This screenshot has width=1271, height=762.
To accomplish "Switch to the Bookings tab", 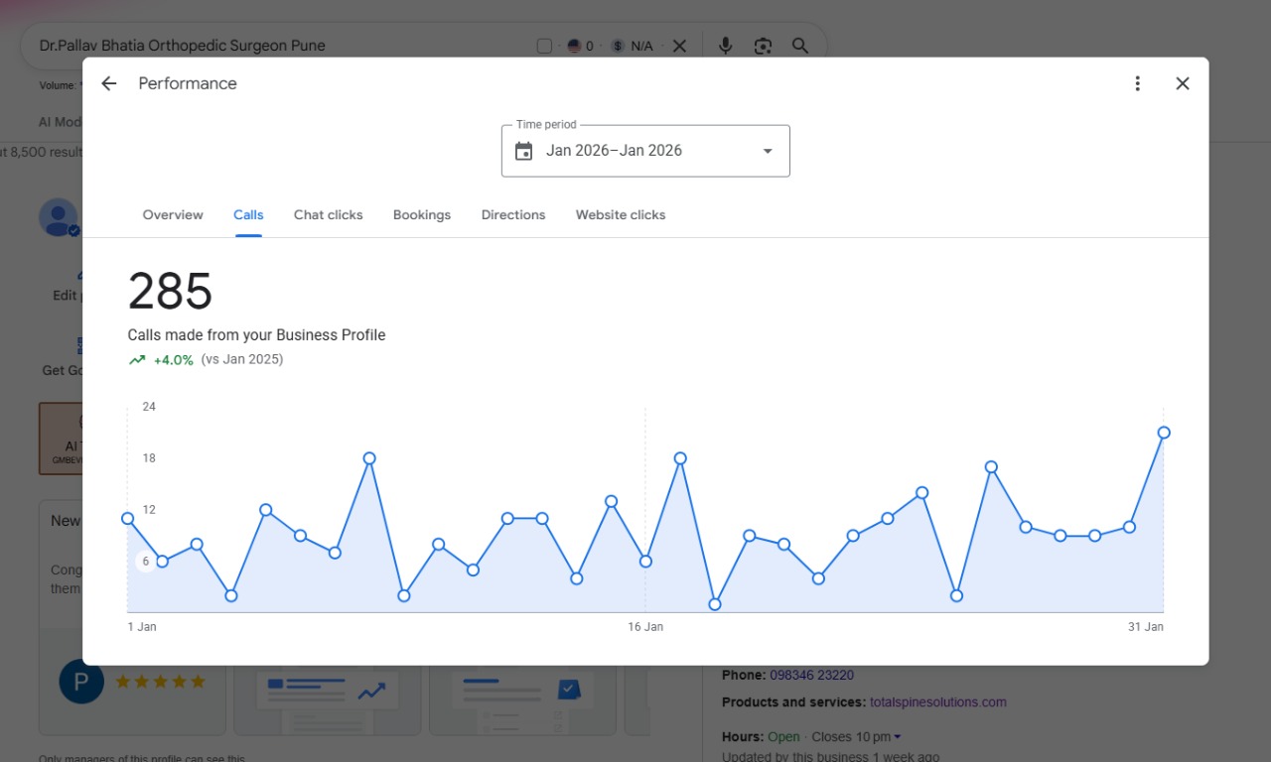I will pos(422,214).
